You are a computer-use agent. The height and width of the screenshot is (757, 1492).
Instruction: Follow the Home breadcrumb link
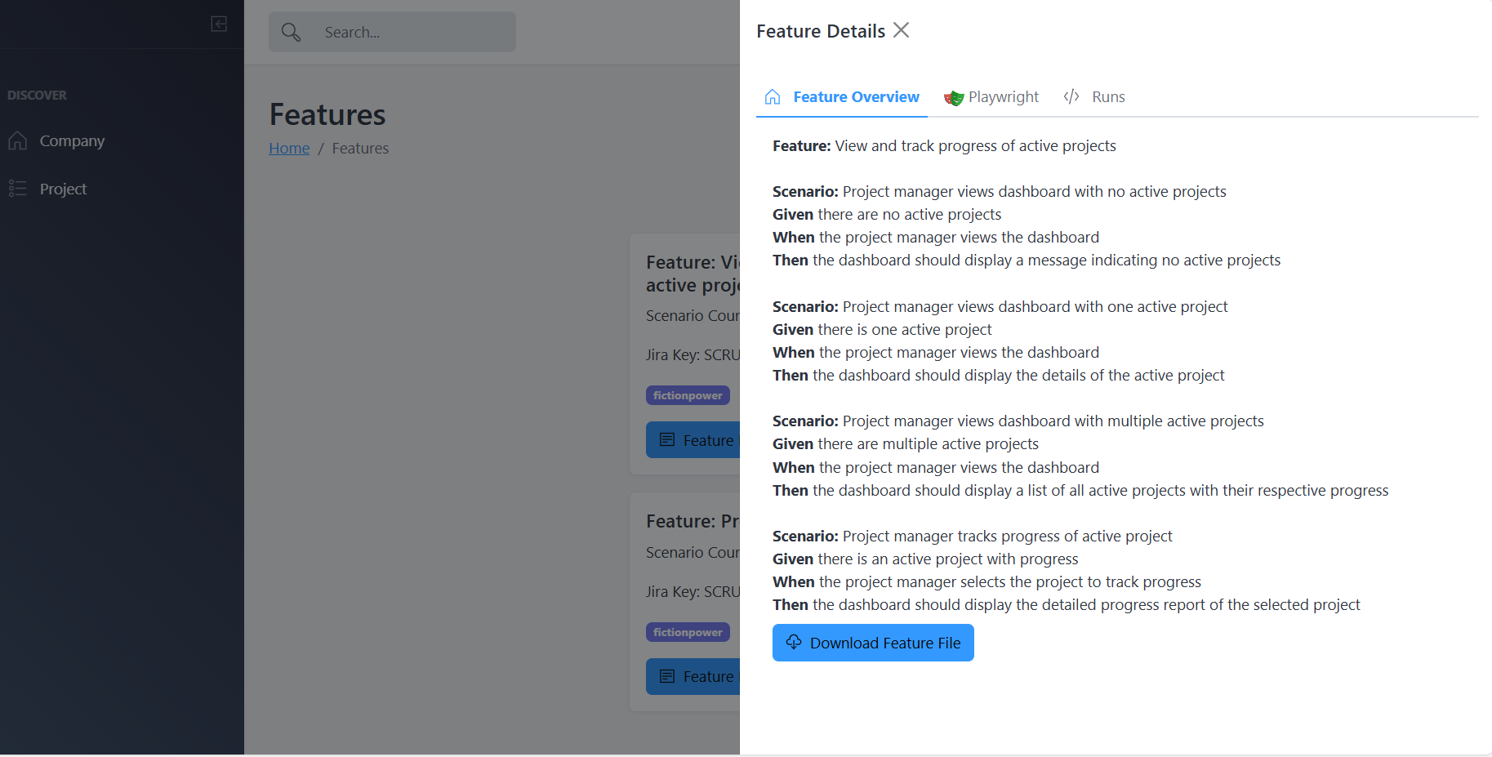(289, 148)
